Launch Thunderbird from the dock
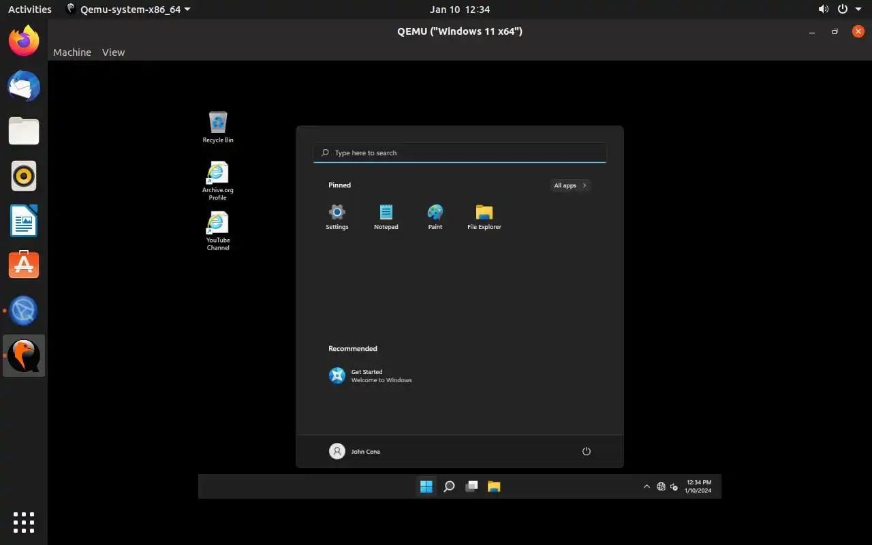This screenshot has width=872, height=545. [x=24, y=87]
